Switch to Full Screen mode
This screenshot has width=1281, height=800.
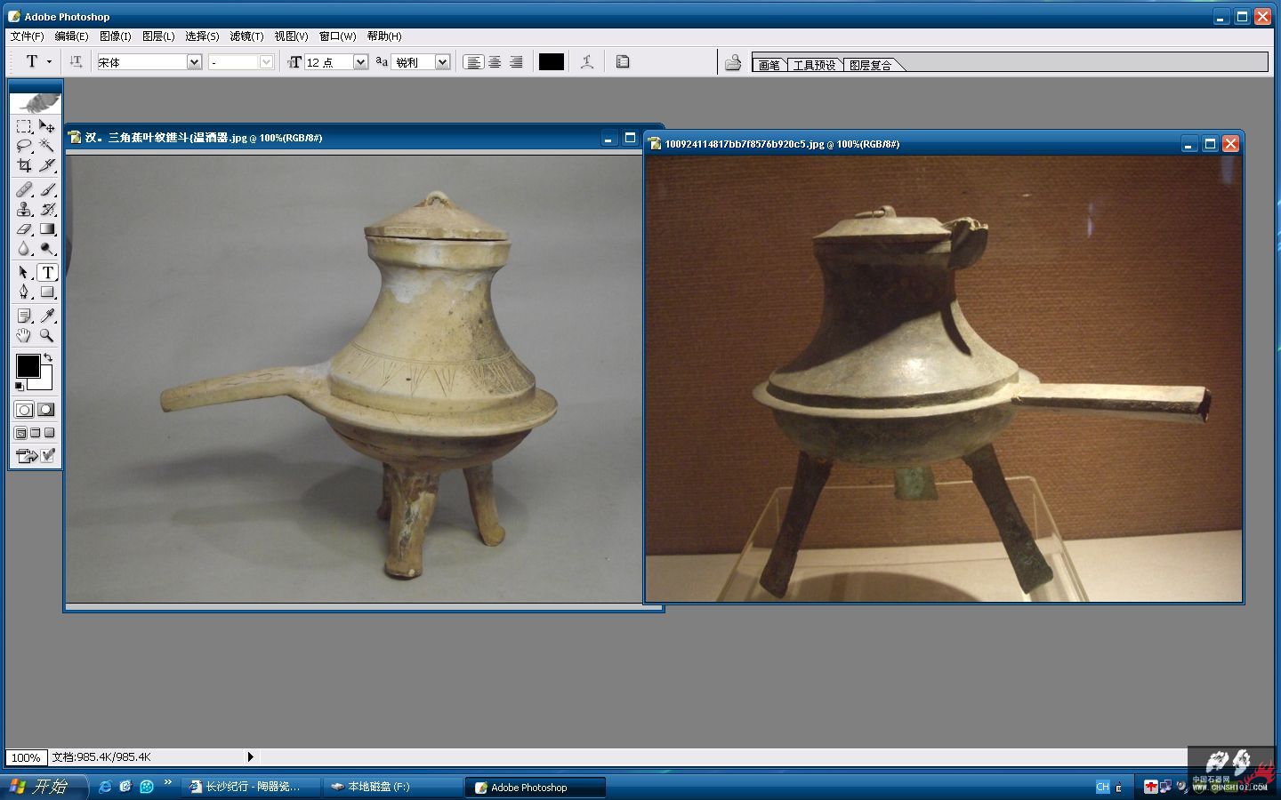click(50, 433)
